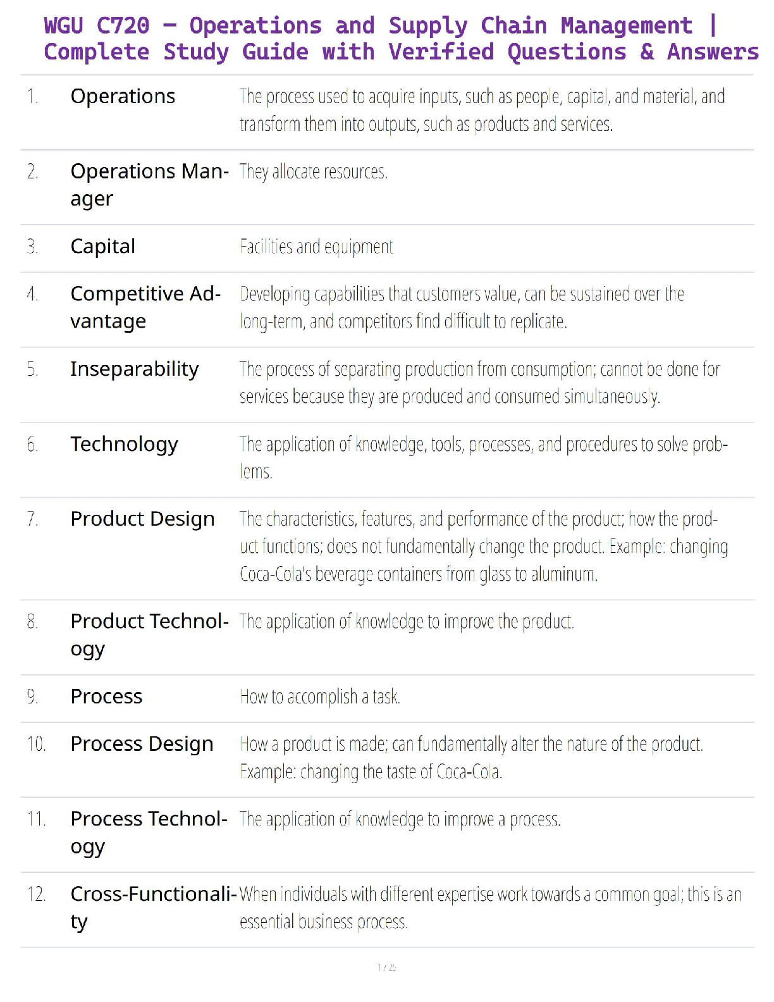Select the "Process Design" term
This screenshot has height=1002, width=774.
[142, 744]
